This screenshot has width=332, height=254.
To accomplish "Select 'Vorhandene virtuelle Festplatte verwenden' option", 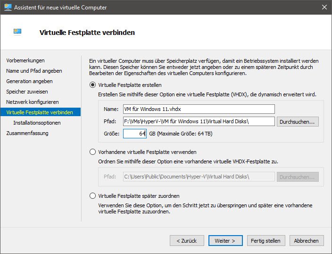I will point(92,152).
